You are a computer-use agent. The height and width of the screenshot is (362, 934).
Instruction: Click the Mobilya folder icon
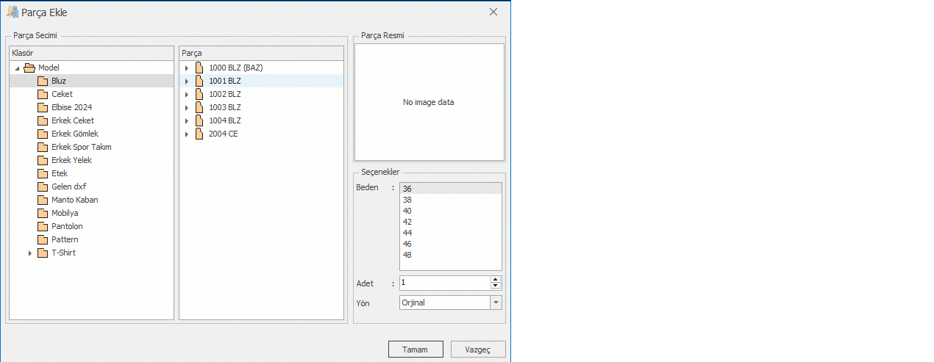(x=43, y=213)
